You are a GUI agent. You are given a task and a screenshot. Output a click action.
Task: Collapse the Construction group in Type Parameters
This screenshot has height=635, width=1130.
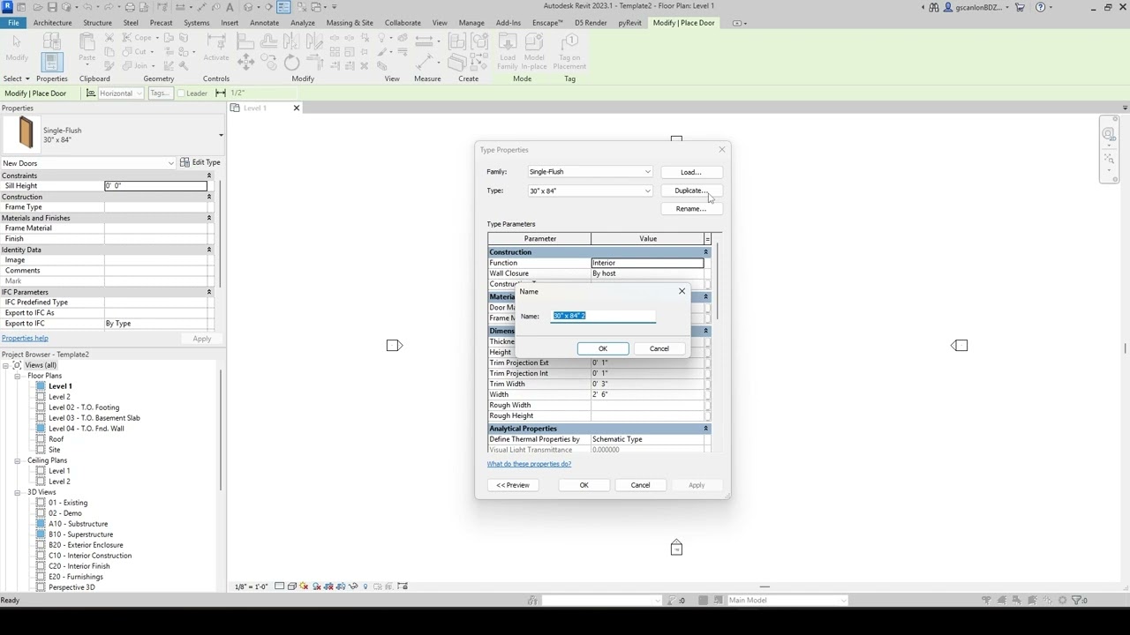(705, 252)
